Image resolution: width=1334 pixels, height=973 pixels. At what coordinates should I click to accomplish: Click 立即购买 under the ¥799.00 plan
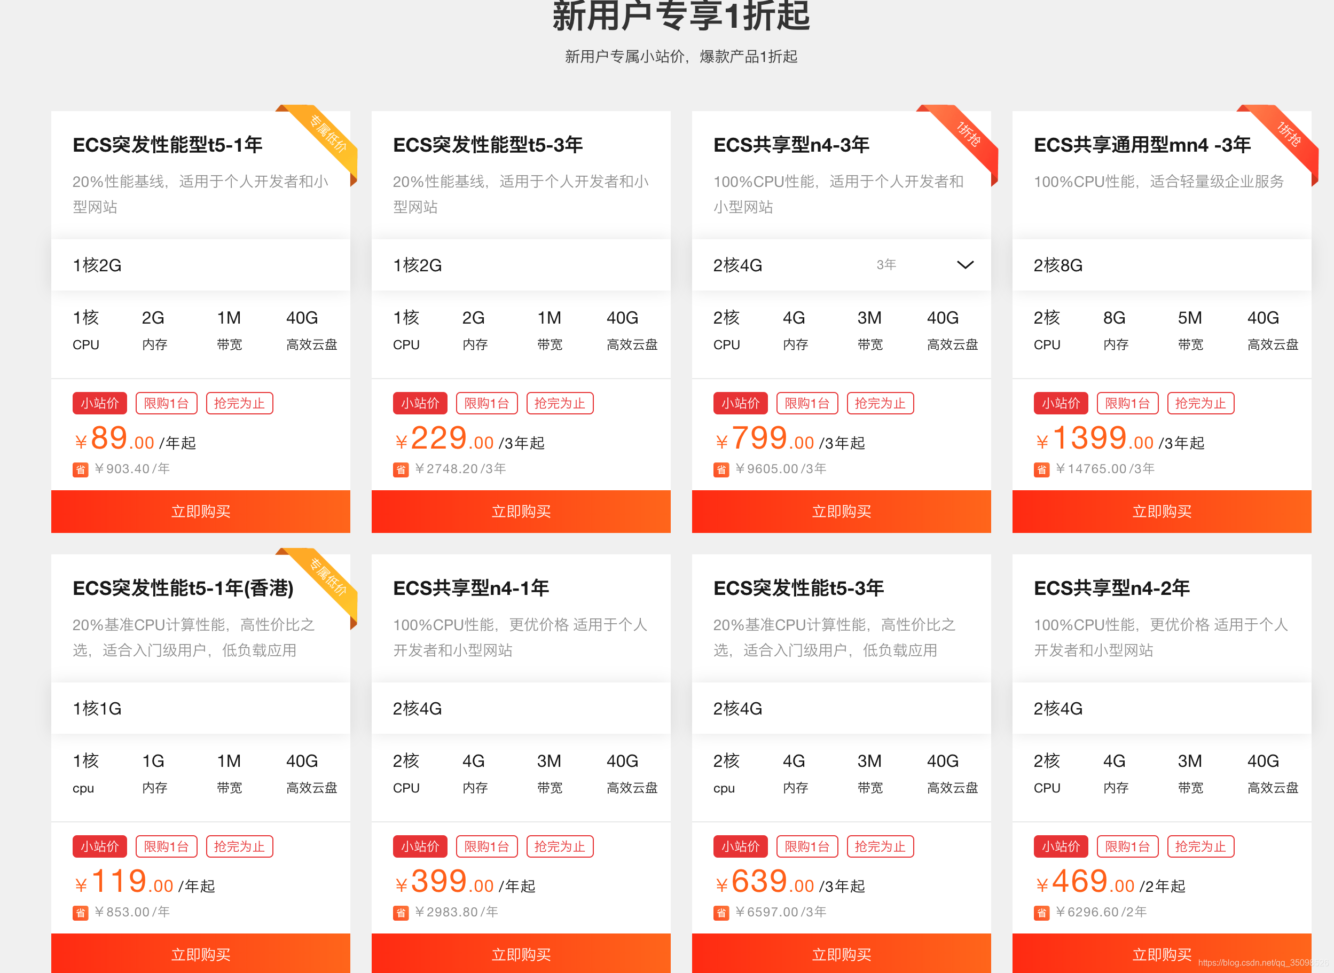[841, 511]
